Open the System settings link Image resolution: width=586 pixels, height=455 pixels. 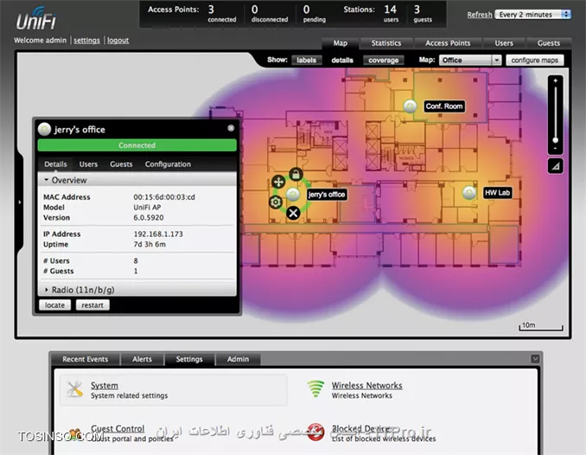[x=105, y=385]
